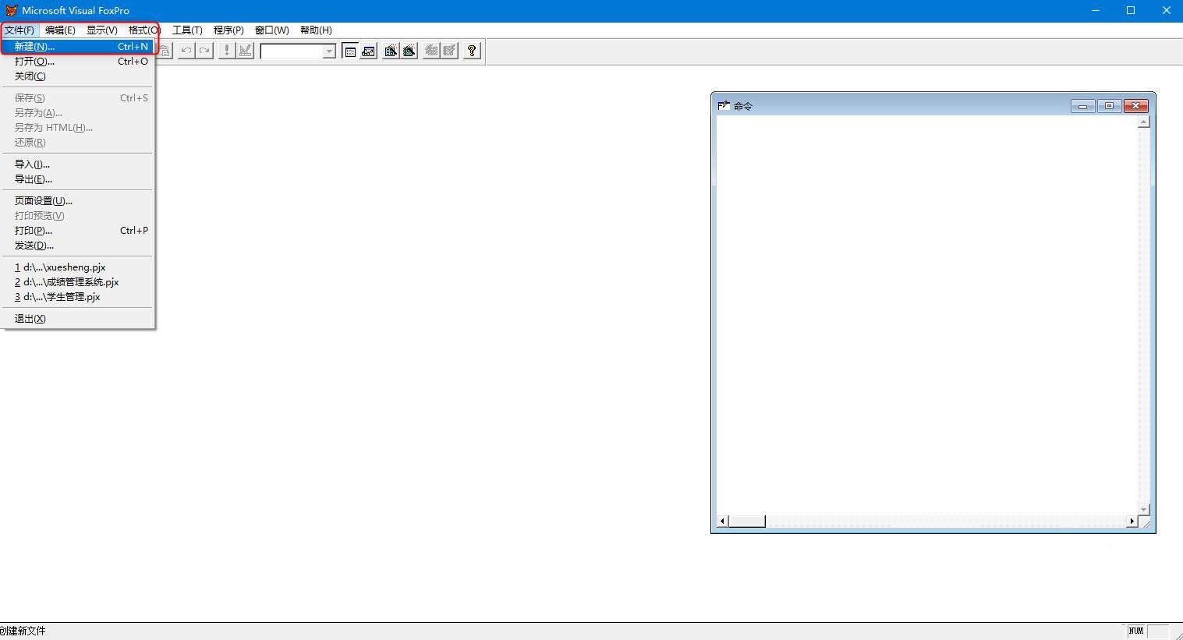1183x640 pixels.
Task: Click the 另存为(A)... menu entry
Action: [x=77, y=113]
